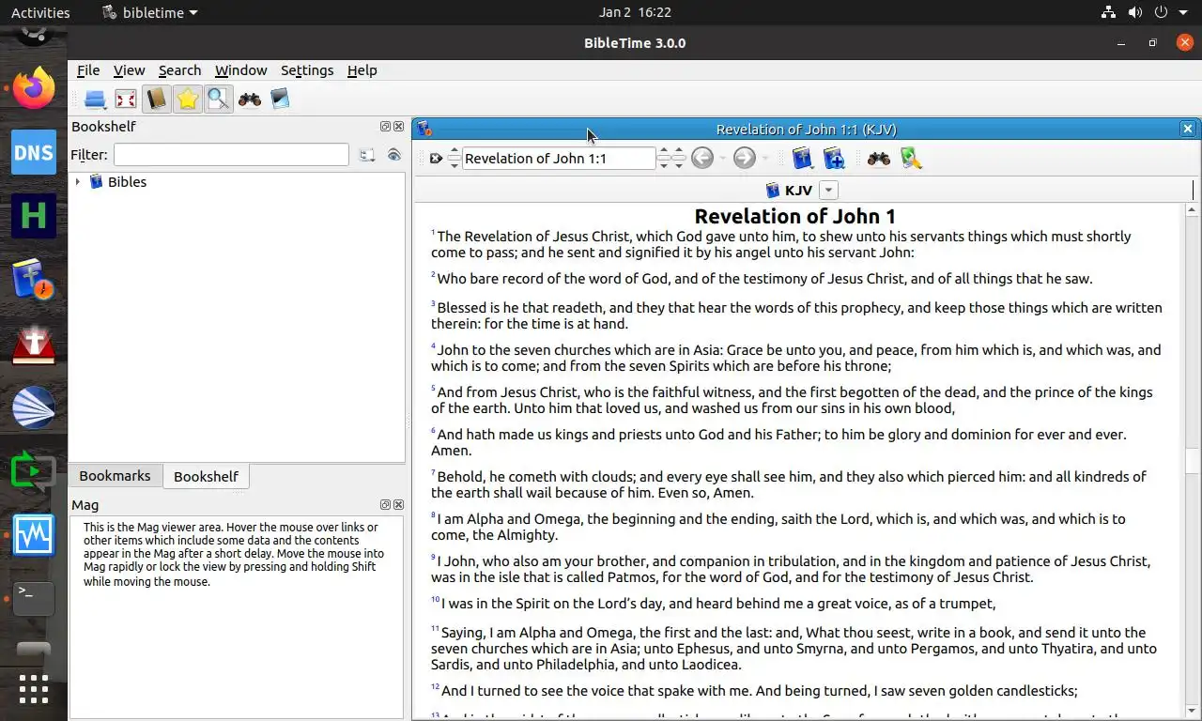Click the Revelation of John 1:1 reference field
Image resolution: width=1202 pixels, height=721 pixels.
tap(559, 159)
